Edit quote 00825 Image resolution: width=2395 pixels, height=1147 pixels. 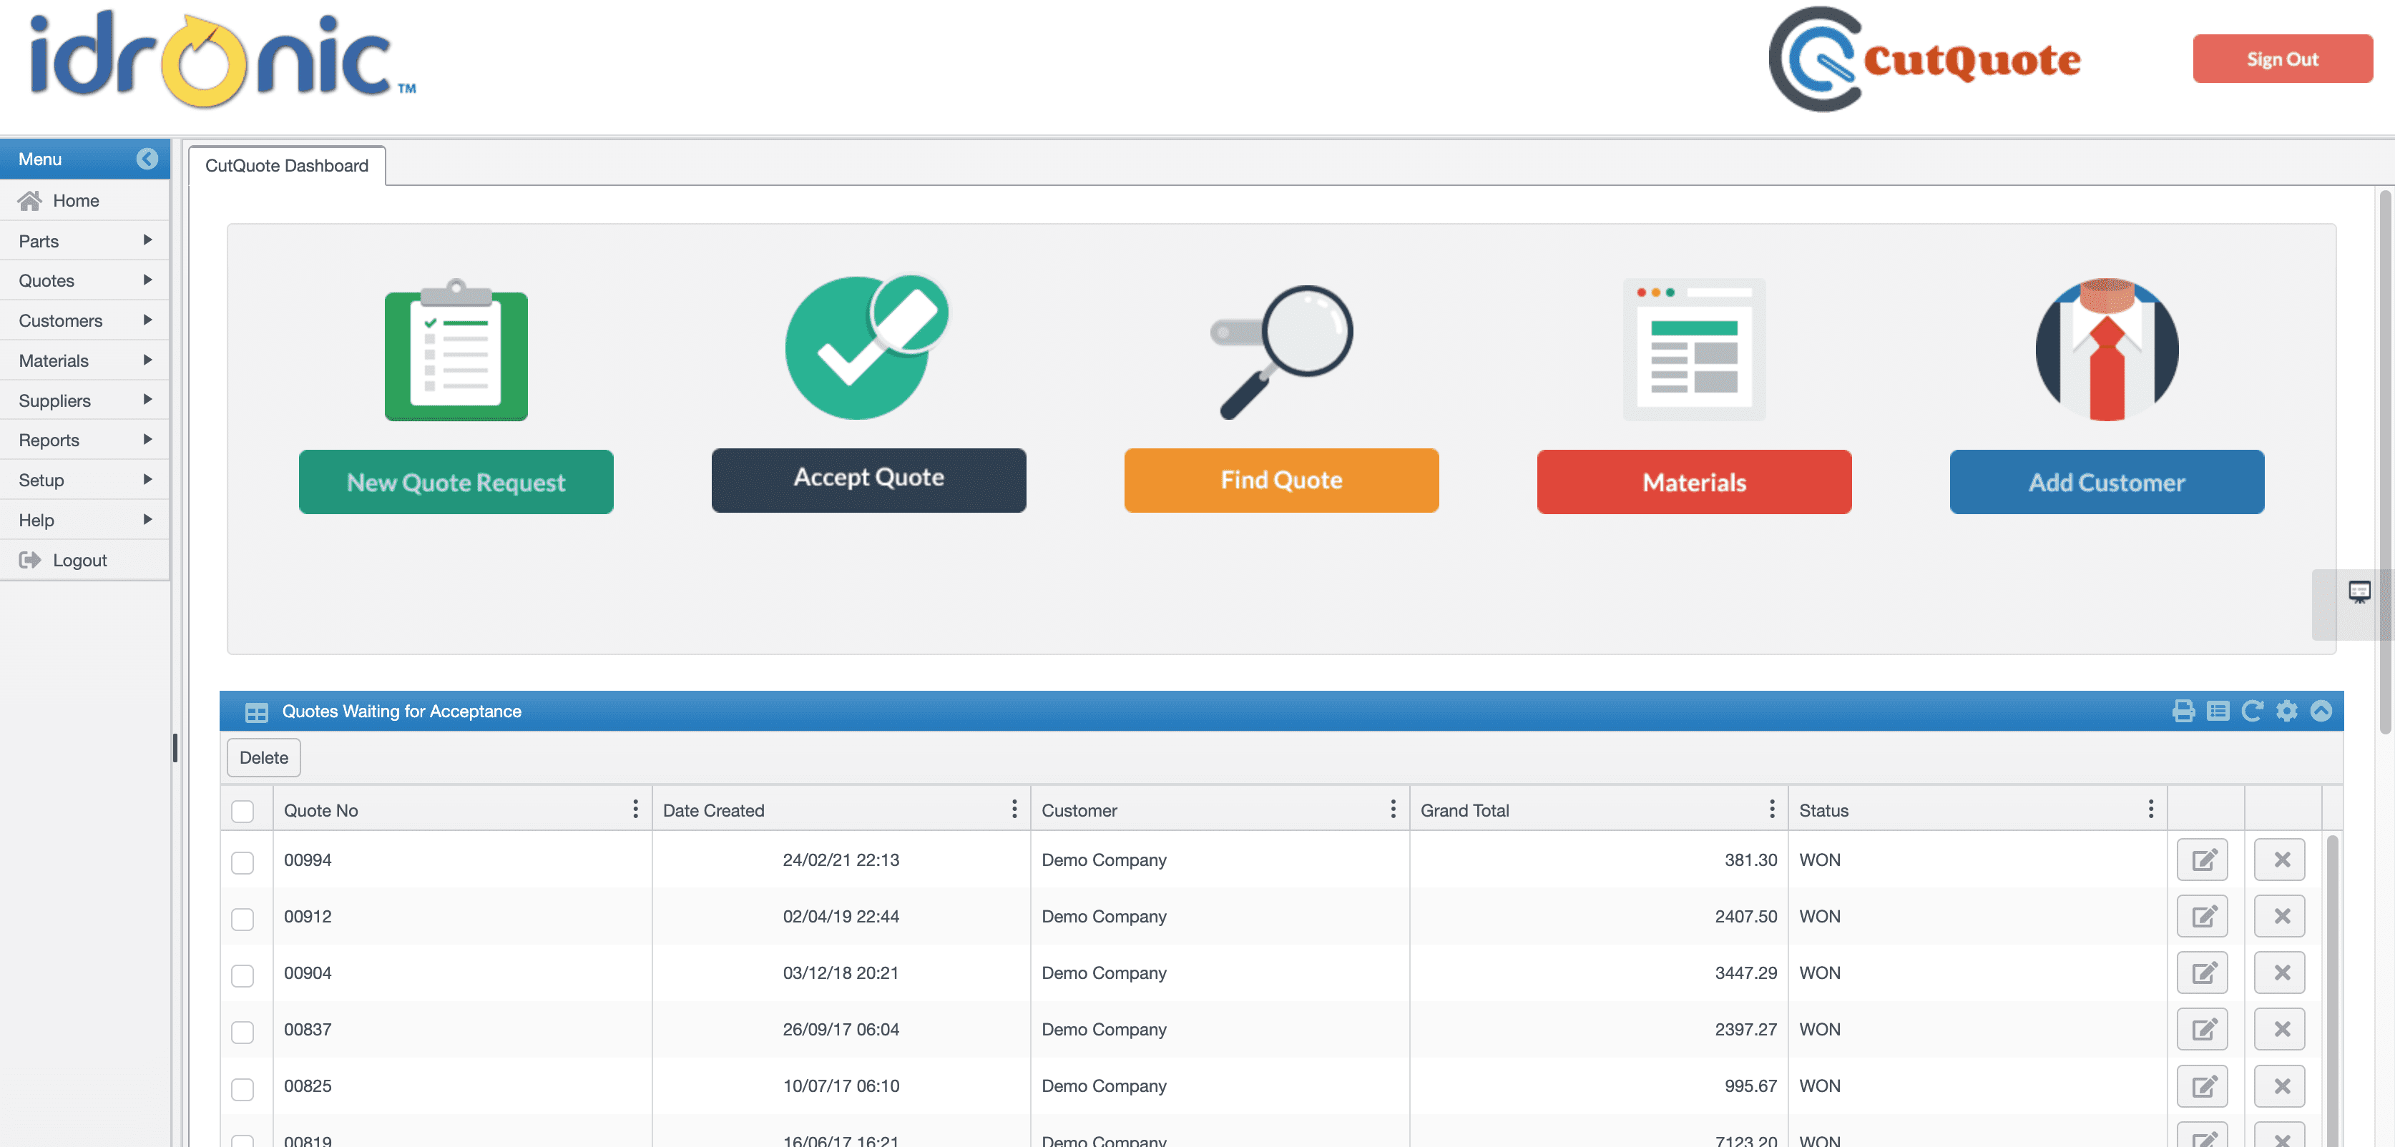click(2203, 1087)
